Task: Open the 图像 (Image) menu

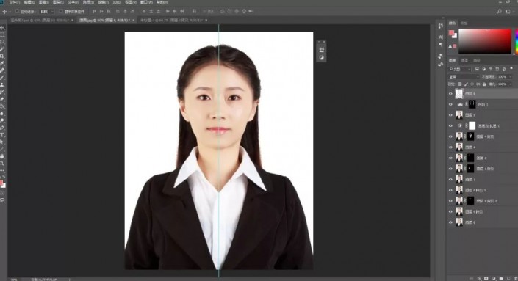Action: [x=43, y=2]
